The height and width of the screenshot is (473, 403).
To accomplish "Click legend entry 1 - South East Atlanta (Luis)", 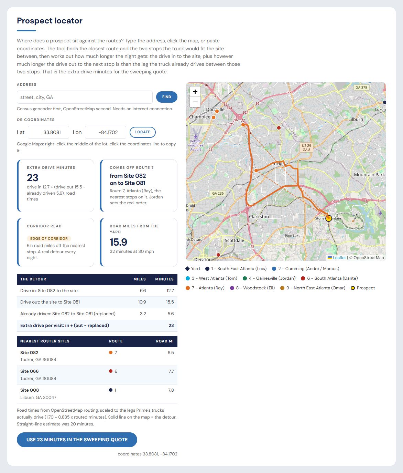I will pos(236,269).
